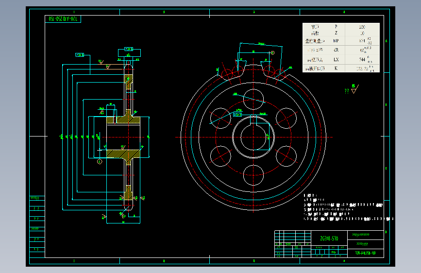Select the tolerance frame left of section view top
421x273 pixels.
tap(80, 55)
